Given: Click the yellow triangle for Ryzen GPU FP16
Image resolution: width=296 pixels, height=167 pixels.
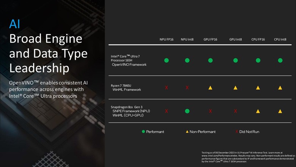Looking at the screenshot, I should pos(210,87).
